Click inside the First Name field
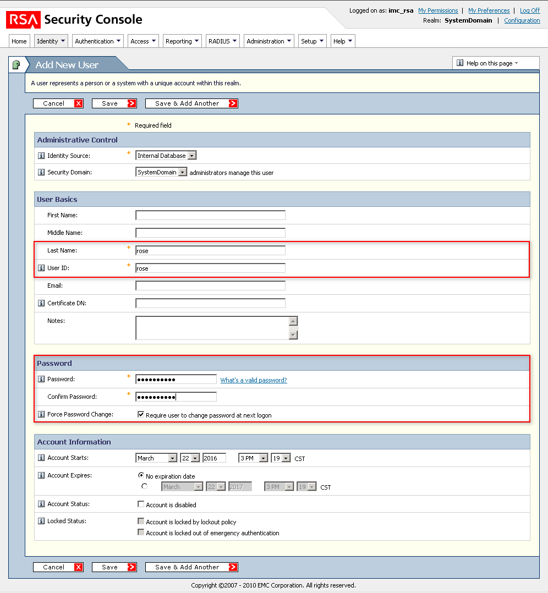 (x=210, y=215)
